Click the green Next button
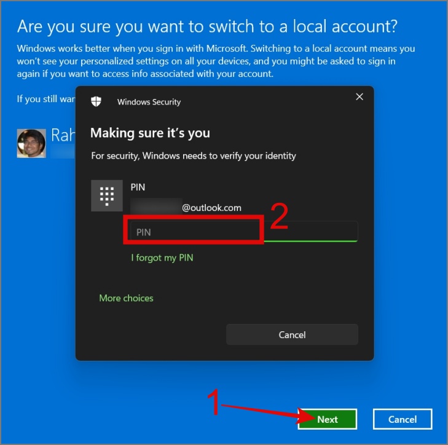448x445 pixels. click(328, 419)
